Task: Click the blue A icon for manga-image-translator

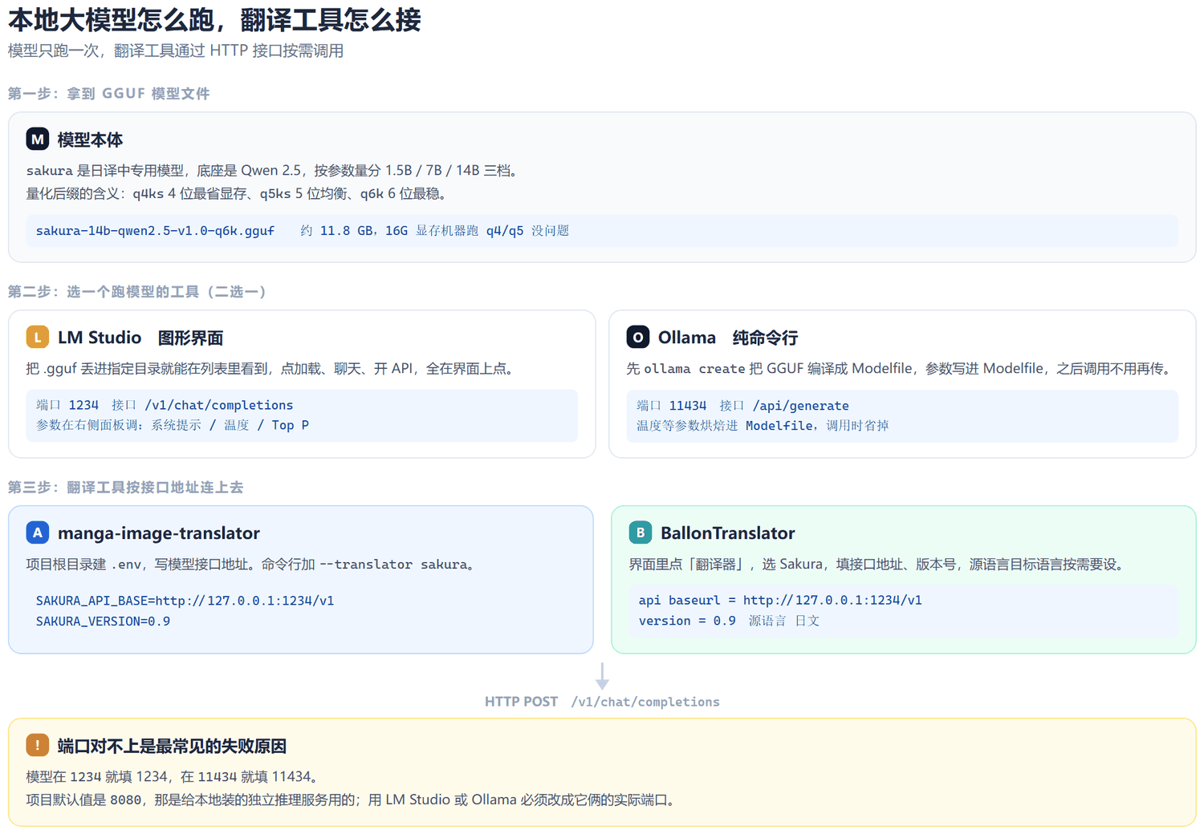Action: click(38, 532)
